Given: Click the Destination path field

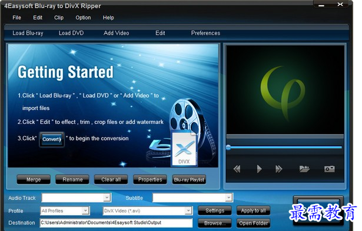Looking at the screenshot, I should [116, 223].
